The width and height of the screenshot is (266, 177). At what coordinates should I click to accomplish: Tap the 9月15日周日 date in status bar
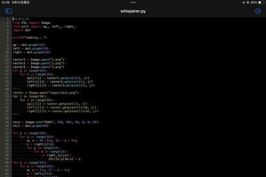[21, 2]
